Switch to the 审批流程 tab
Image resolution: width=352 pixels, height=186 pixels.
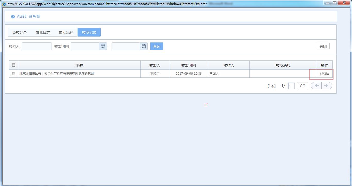pyautogui.click(x=66, y=32)
